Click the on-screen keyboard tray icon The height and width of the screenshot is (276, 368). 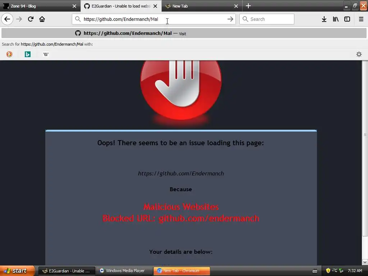(315, 271)
